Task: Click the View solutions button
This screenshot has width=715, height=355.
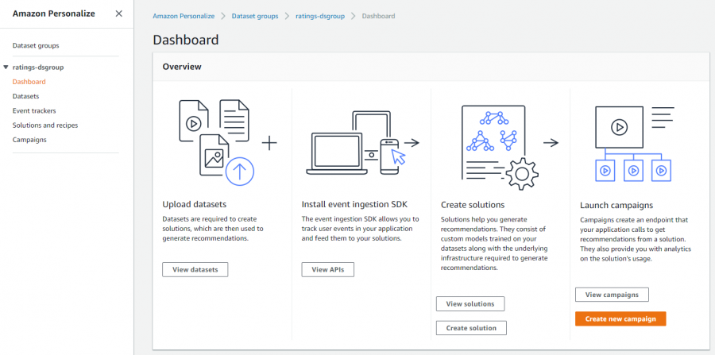Action: pos(470,303)
